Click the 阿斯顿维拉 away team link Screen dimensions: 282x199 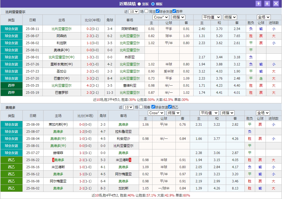click(x=130, y=28)
